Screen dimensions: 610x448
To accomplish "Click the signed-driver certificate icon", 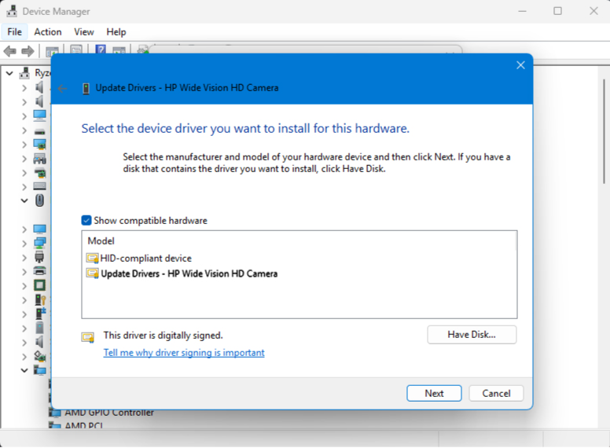I will point(88,337).
